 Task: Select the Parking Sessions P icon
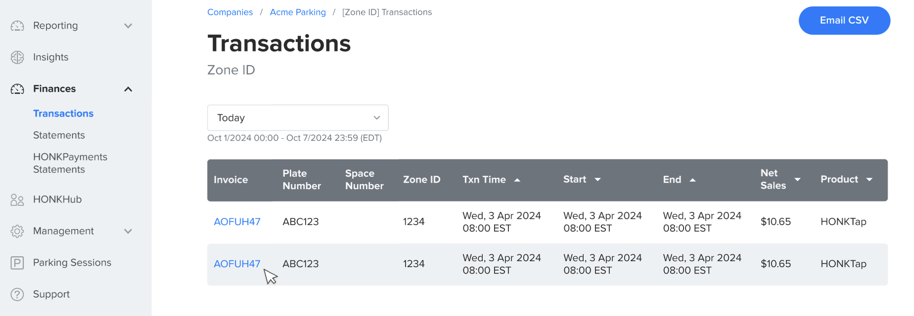[17, 262]
